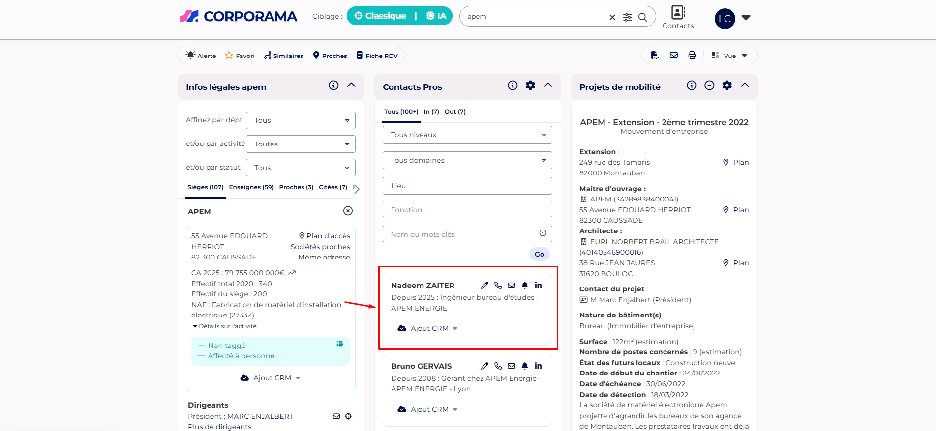Screen dimensions: 936x431
Task: Open Contacts Pros settings gear
Action: [x=530, y=86]
